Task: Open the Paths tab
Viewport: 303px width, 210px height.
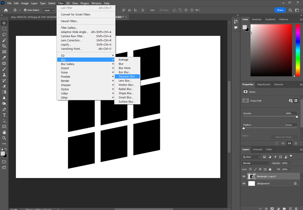Action: tap(269, 149)
